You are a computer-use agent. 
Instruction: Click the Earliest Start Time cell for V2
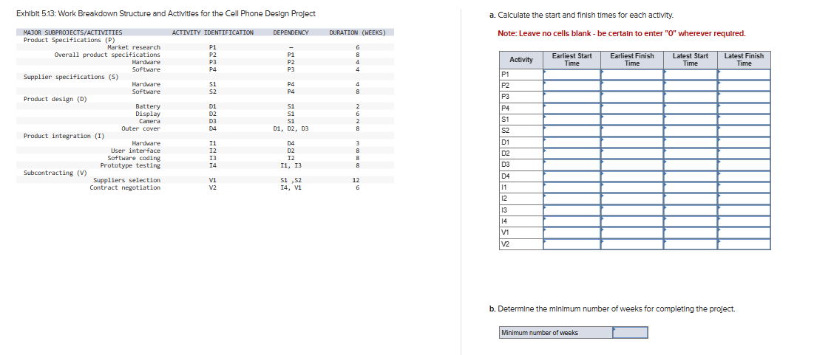572,244
